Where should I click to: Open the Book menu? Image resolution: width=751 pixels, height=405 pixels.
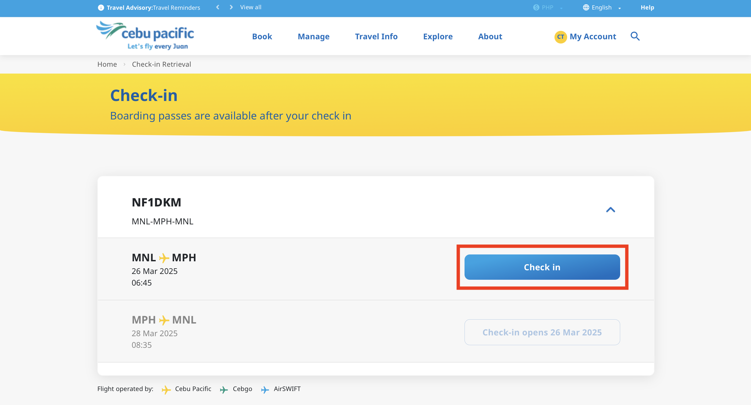pos(262,36)
